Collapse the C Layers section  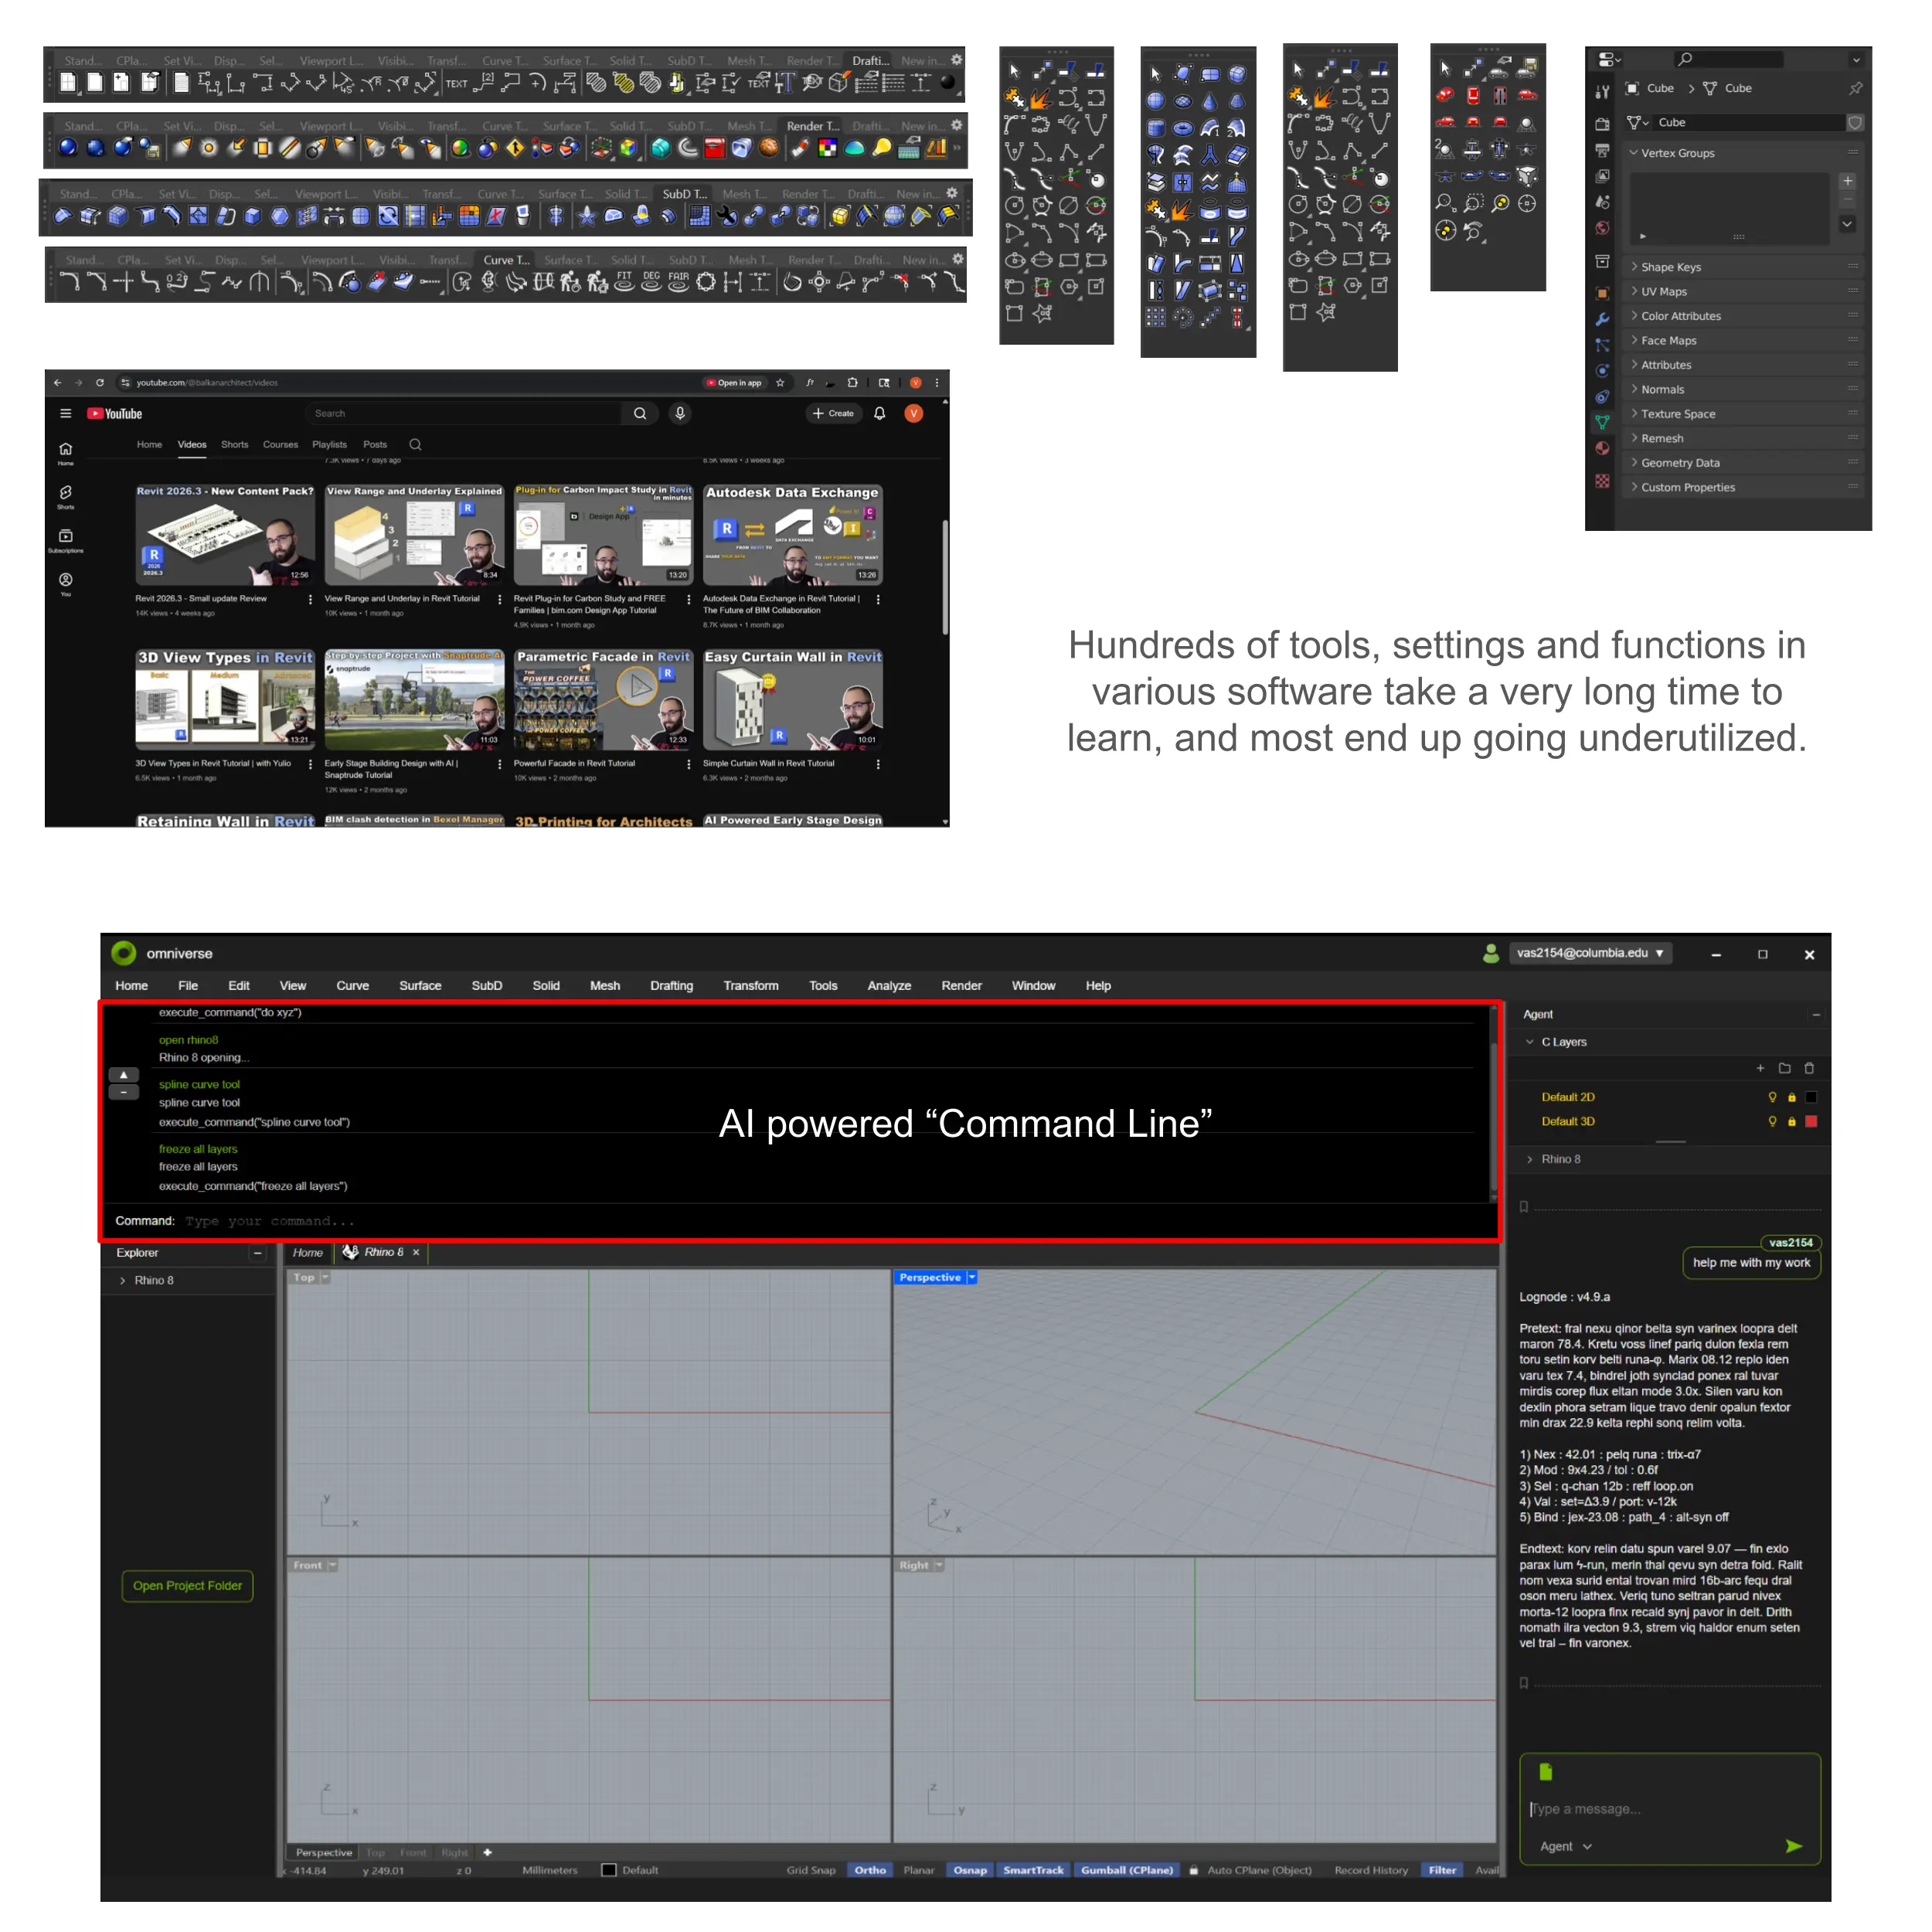[x=1529, y=1042]
